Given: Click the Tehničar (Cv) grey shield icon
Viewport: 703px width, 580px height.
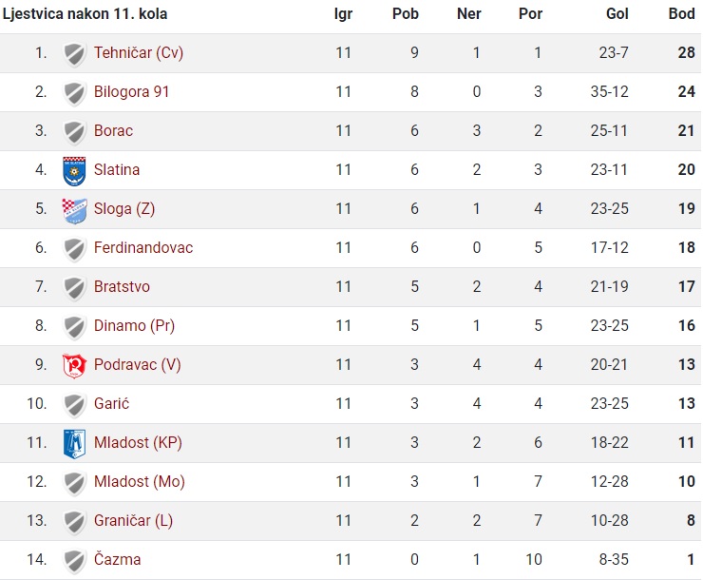Looking at the screenshot, I should 74,54.
